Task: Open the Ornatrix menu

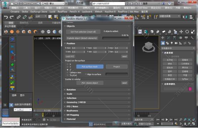Action: point(15,12)
